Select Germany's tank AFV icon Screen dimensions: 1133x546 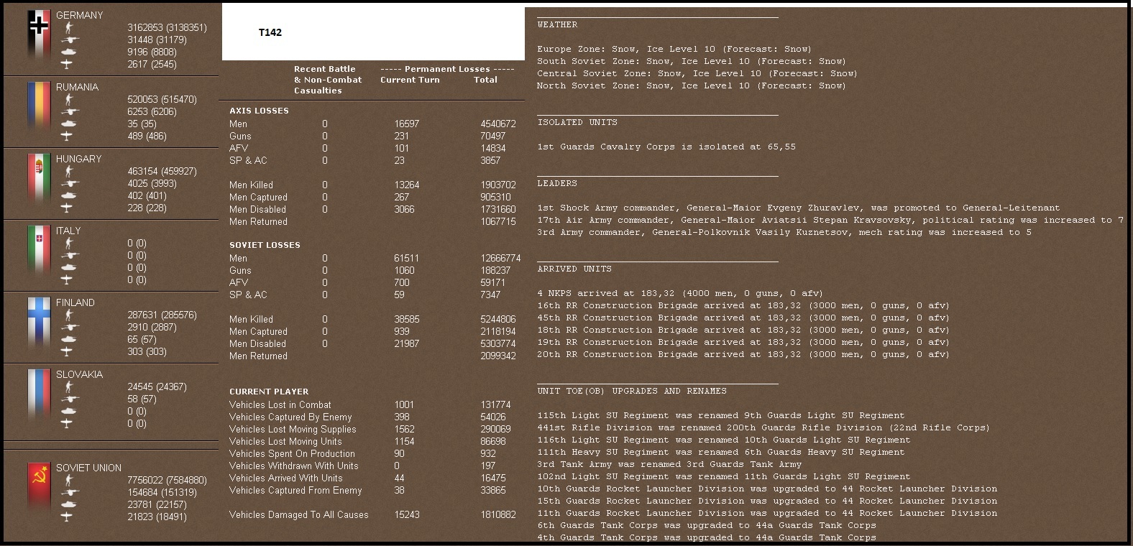tap(69, 52)
